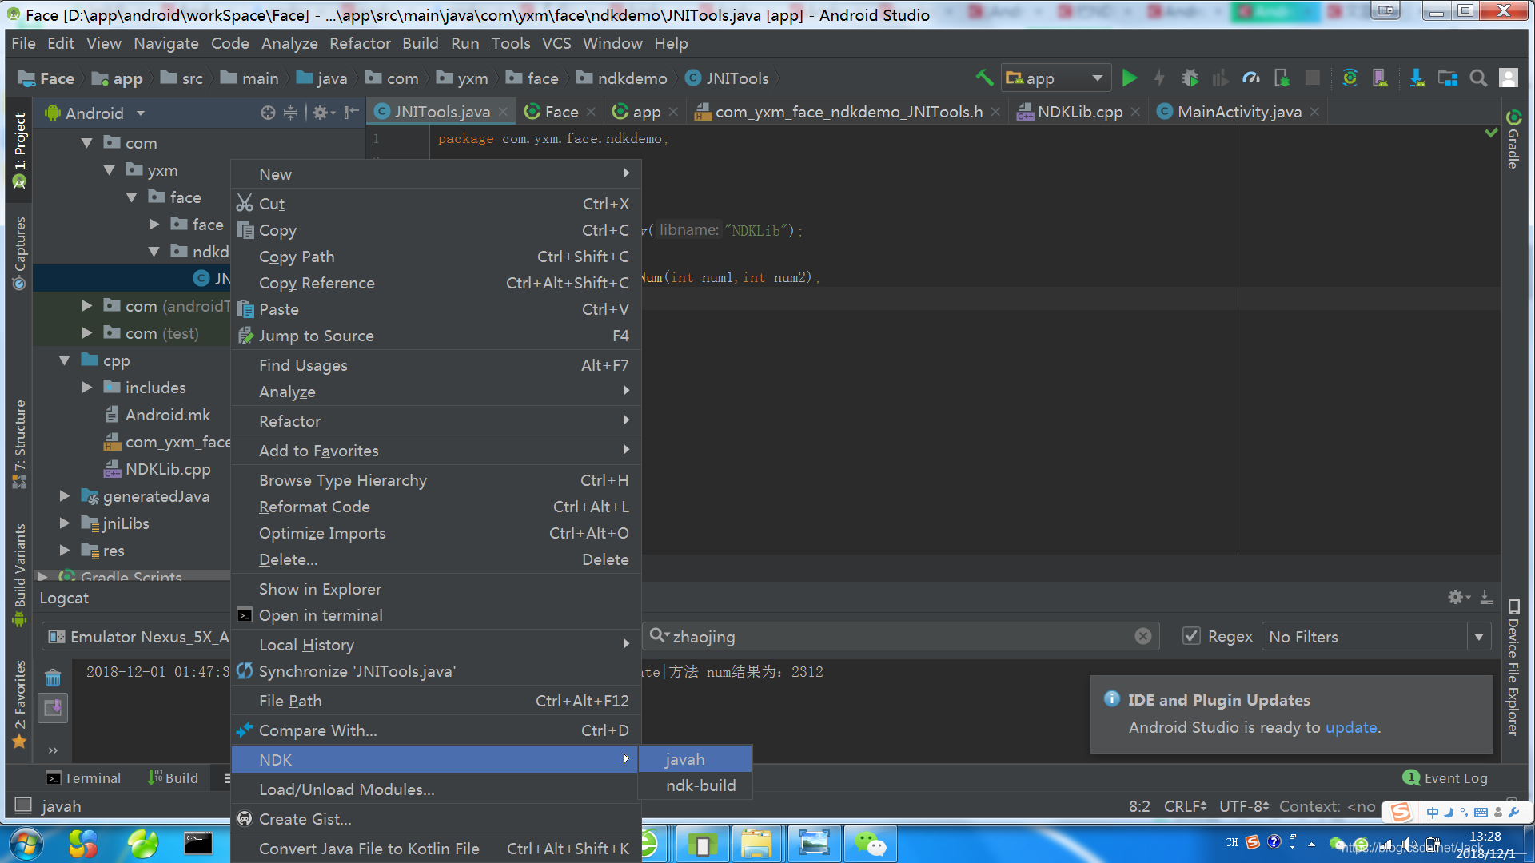Click the Logcat search input field
This screenshot has width=1535, height=863.
click(x=900, y=636)
